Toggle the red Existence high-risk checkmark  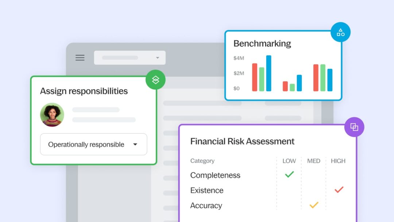(339, 190)
